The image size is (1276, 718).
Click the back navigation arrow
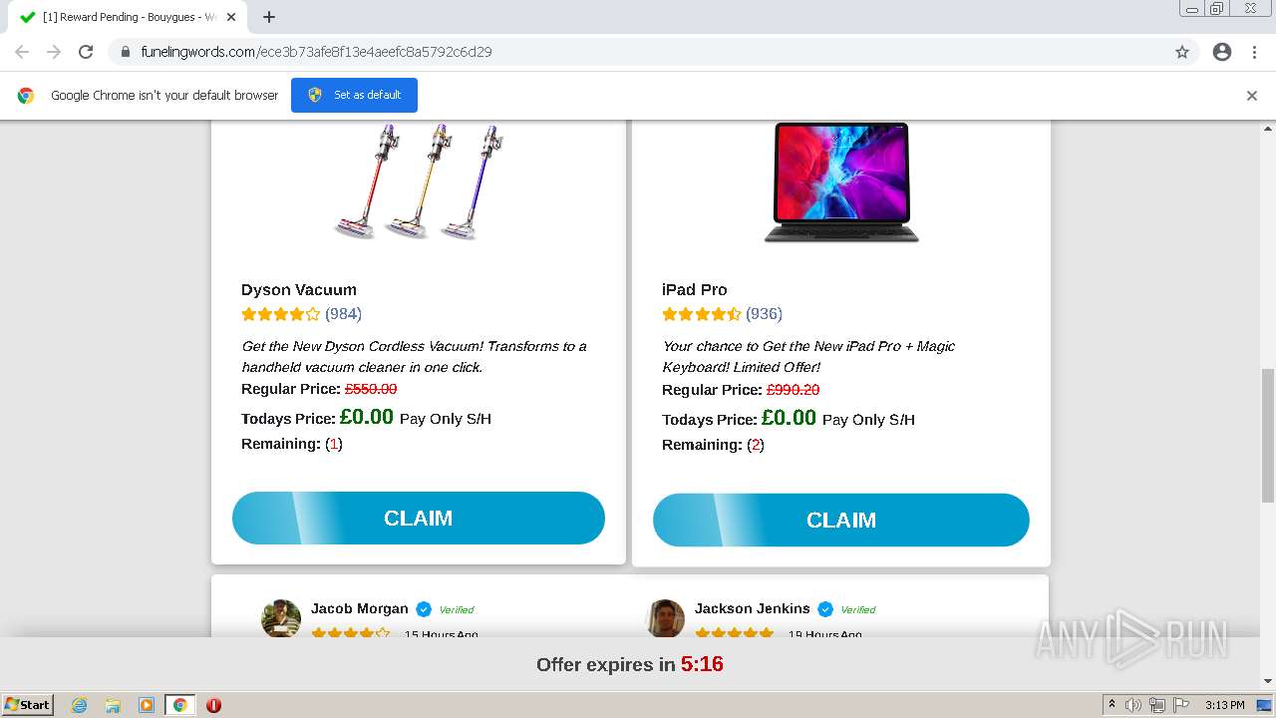pos(22,52)
